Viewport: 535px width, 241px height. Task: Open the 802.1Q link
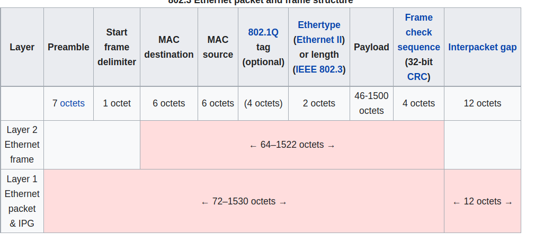tap(263, 32)
